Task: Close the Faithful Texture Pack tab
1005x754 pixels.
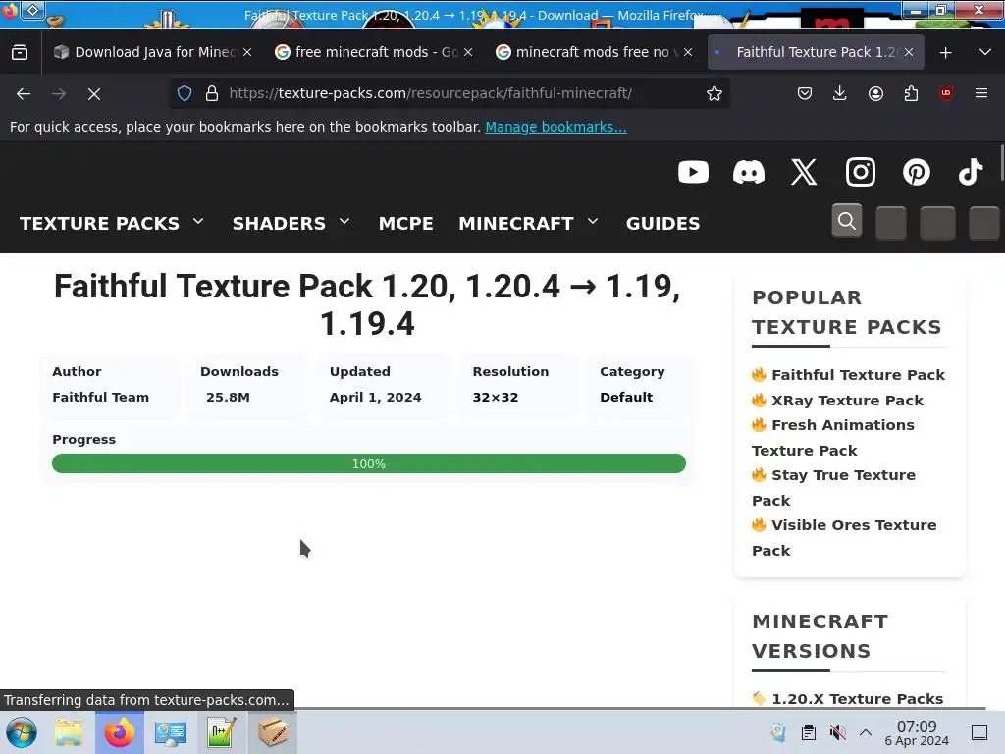Action: (x=909, y=53)
